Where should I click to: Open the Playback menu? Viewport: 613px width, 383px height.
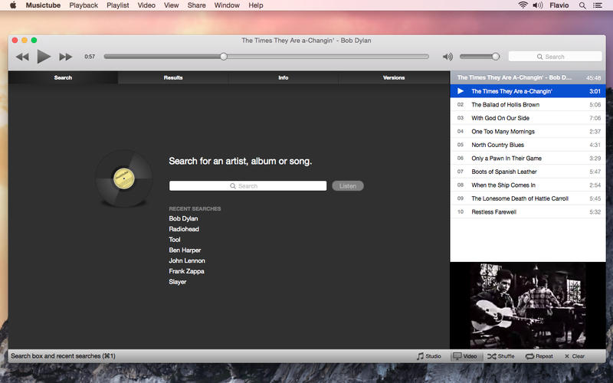(x=84, y=5)
